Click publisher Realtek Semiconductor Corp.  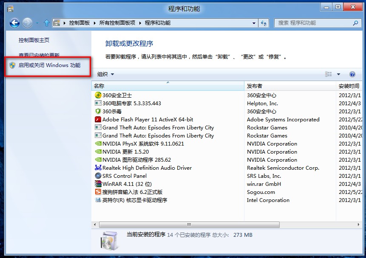pyautogui.click(x=283, y=168)
